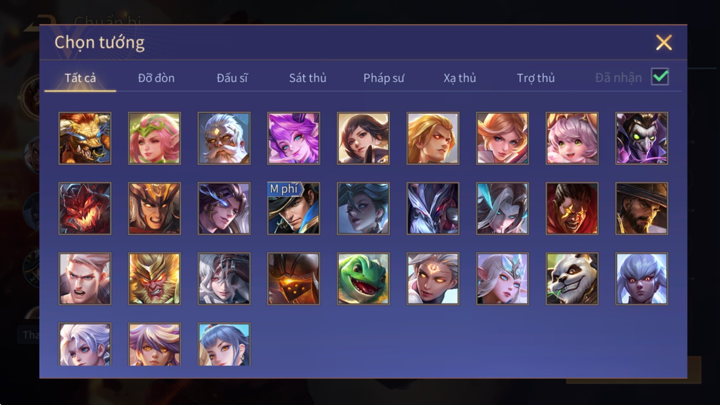Open the 'Đấu sĩ' tab
Image resolution: width=720 pixels, height=405 pixels.
(x=232, y=78)
